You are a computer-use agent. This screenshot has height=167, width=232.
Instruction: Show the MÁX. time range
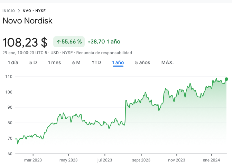click(x=167, y=62)
